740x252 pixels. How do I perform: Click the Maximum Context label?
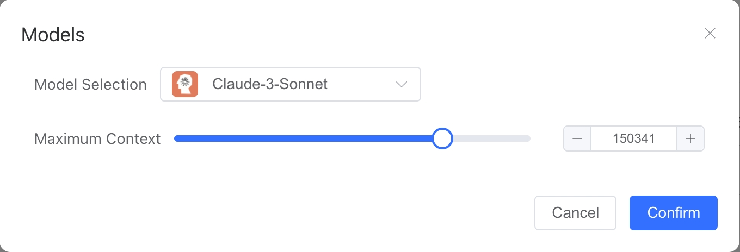(x=97, y=139)
